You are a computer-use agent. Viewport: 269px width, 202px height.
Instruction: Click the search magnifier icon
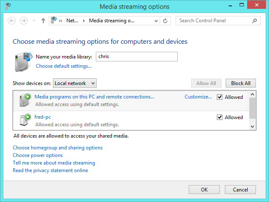254,21
